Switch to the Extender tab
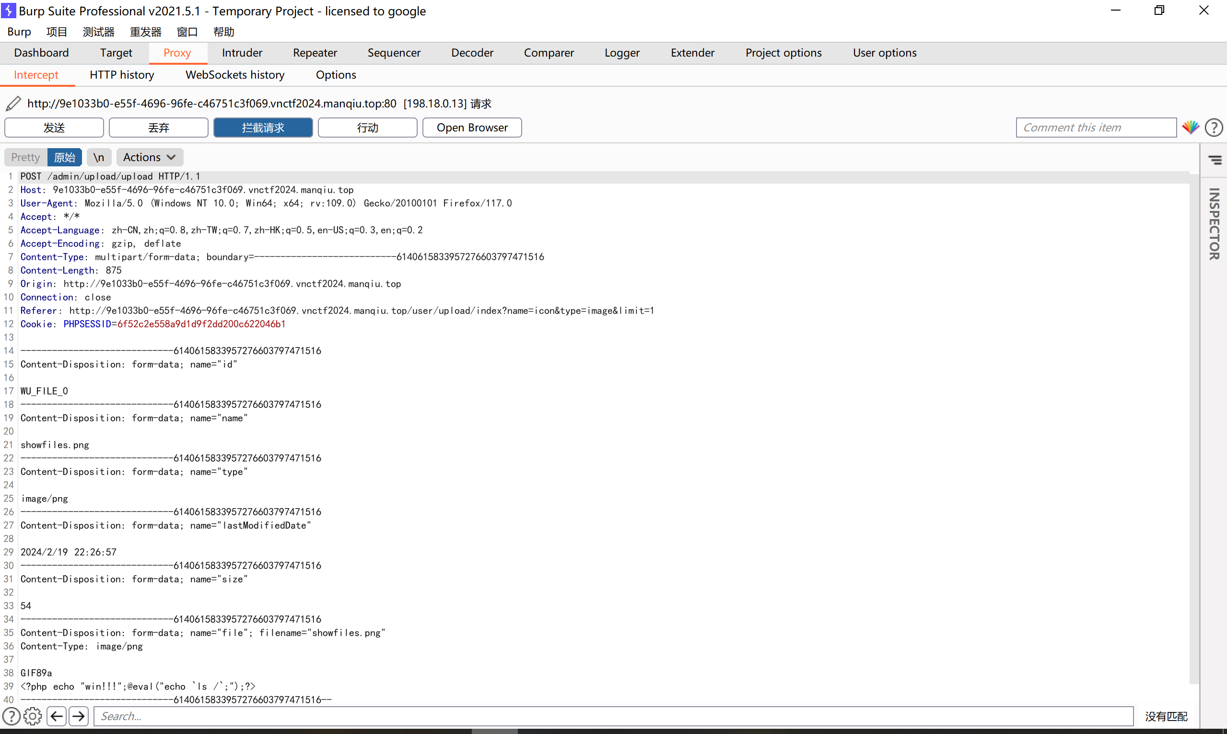 (x=692, y=52)
